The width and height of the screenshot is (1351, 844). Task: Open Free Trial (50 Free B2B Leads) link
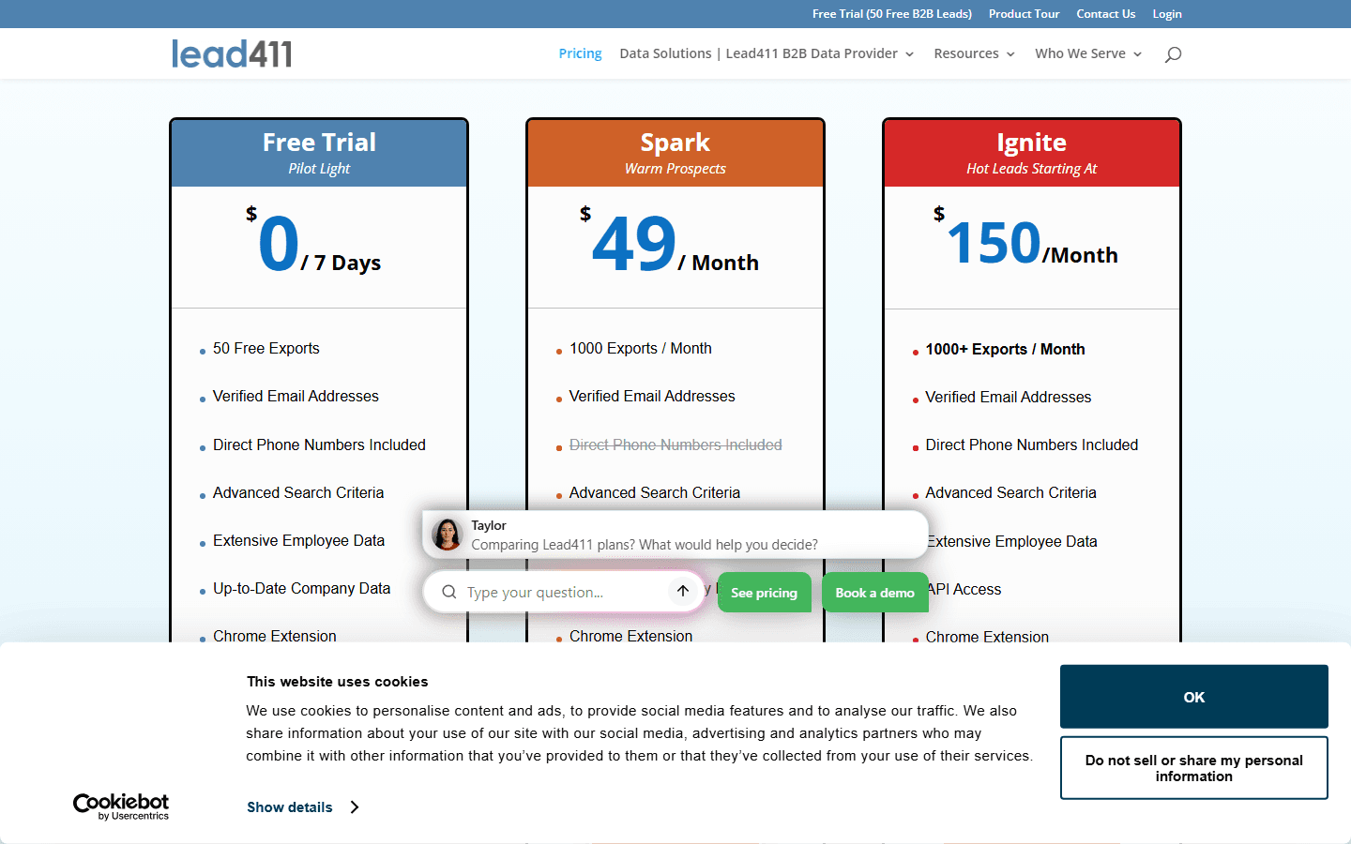pos(892,14)
